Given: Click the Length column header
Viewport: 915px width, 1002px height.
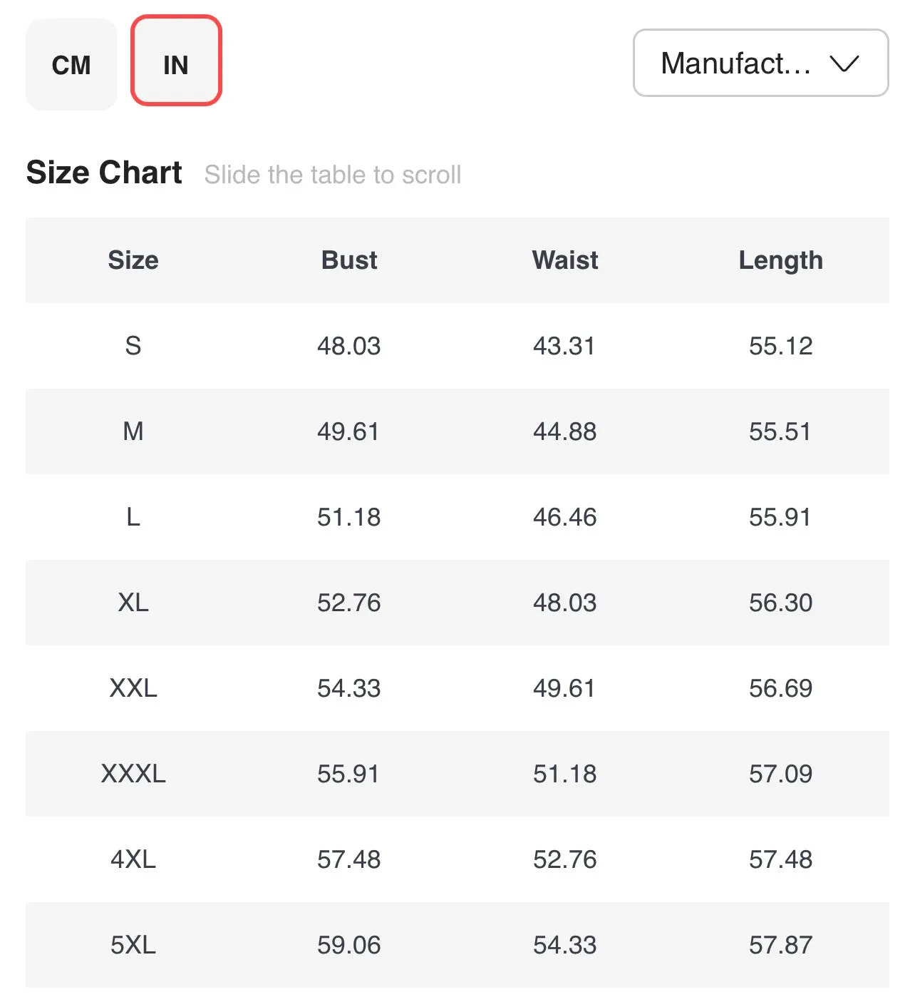Looking at the screenshot, I should 781,261.
